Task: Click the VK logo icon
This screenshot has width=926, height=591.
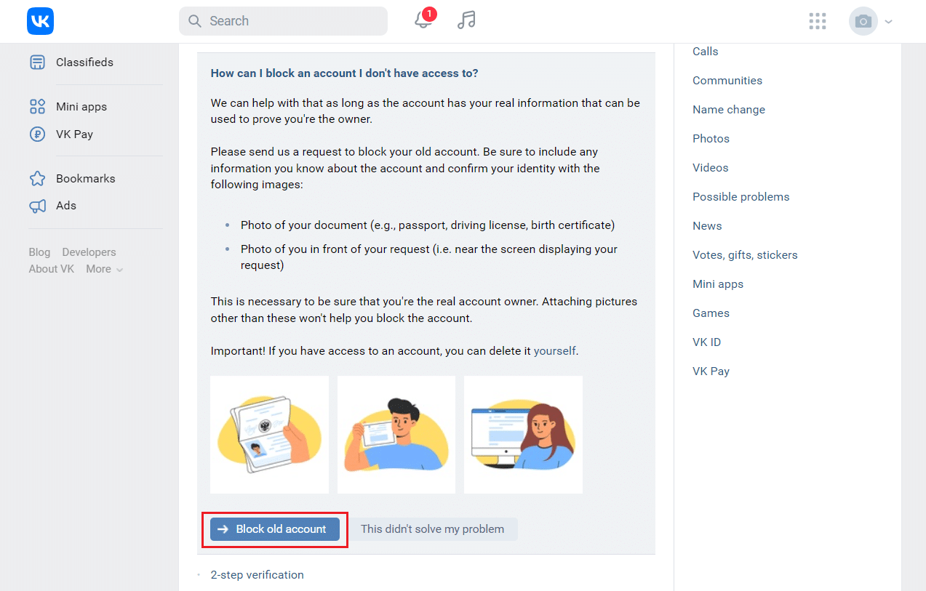Action: coord(40,21)
